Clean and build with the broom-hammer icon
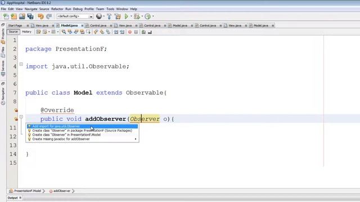360x202 pixels. (x=118, y=16)
